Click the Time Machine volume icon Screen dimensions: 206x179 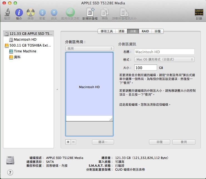11,51
